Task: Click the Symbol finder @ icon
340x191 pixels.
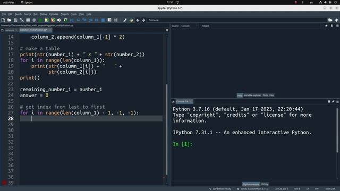Action: click(34, 20)
